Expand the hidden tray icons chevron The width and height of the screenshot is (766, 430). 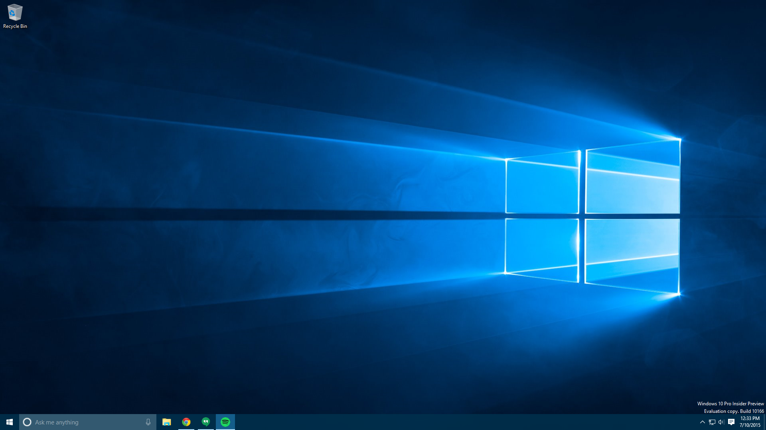click(702, 422)
